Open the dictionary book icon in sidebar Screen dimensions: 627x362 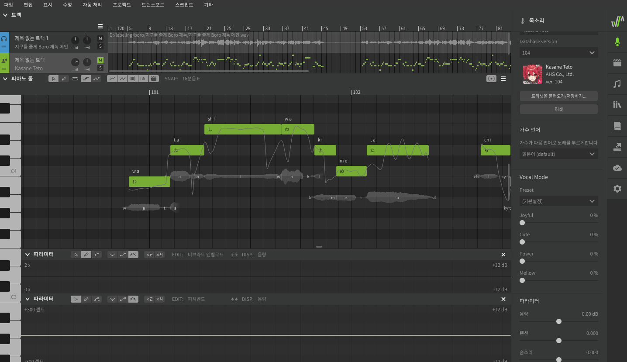[x=617, y=126]
